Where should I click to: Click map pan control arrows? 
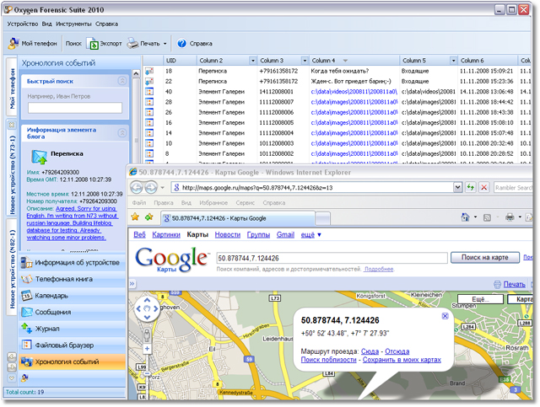[147, 308]
